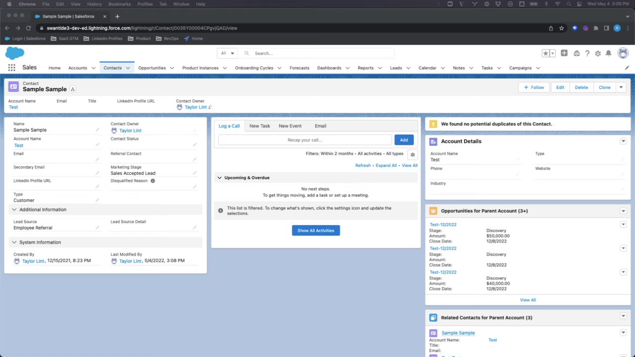Follow this contact record

(534, 87)
